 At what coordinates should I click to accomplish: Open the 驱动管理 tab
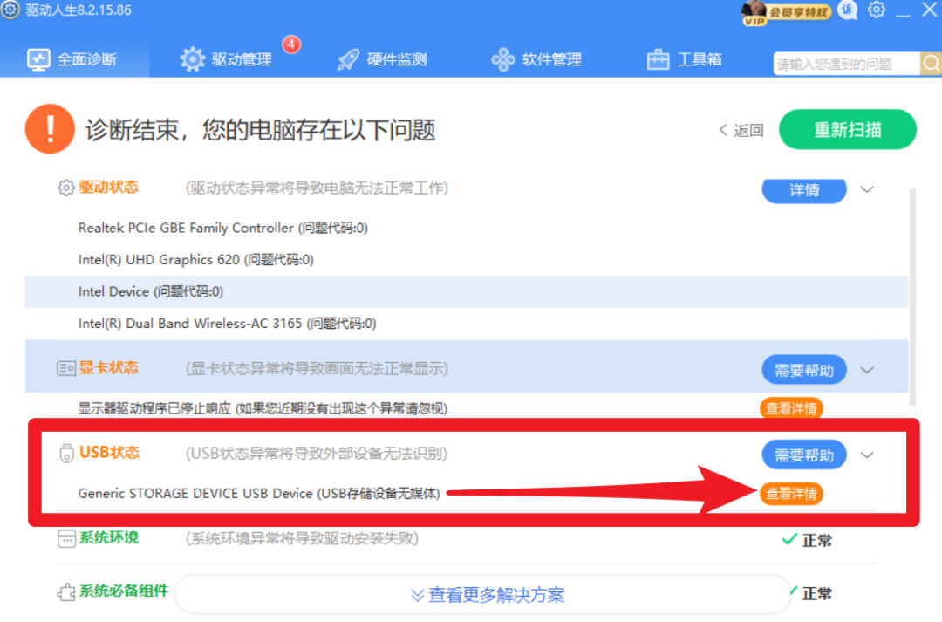click(x=226, y=59)
